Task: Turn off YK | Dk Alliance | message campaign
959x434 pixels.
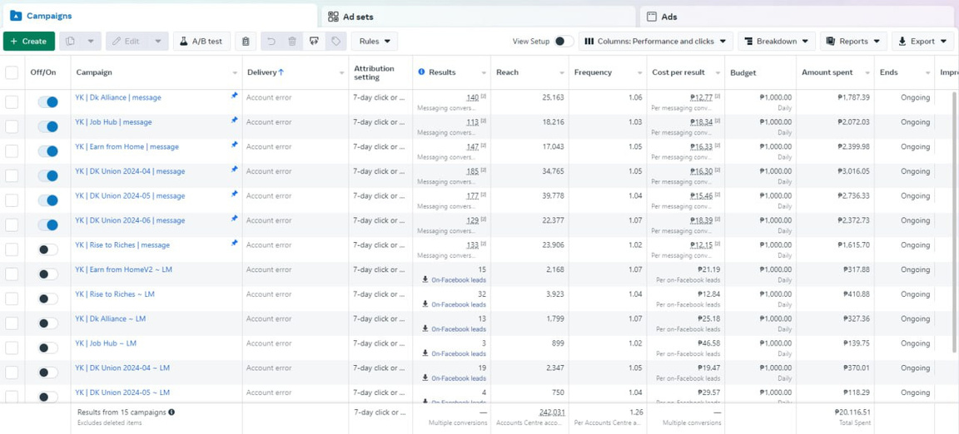Action: coord(48,101)
